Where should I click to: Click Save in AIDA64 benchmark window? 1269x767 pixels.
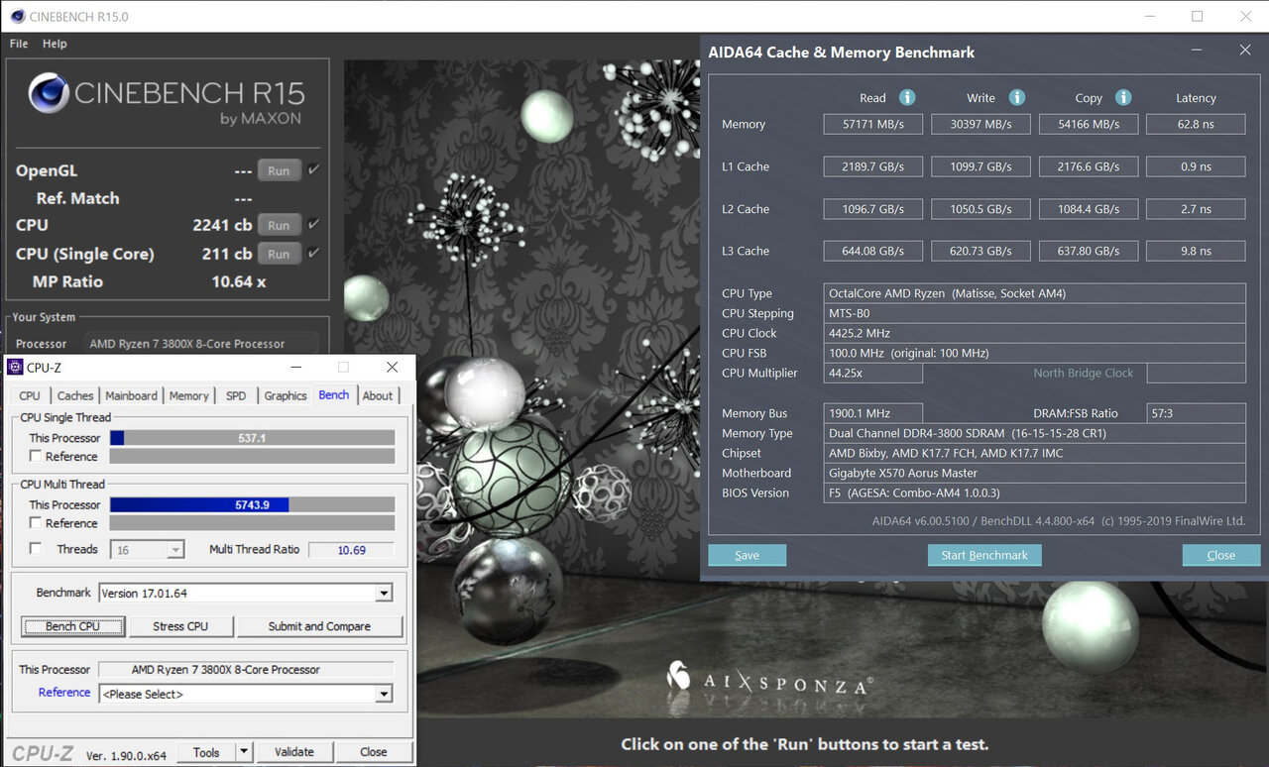click(x=747, y=555)
